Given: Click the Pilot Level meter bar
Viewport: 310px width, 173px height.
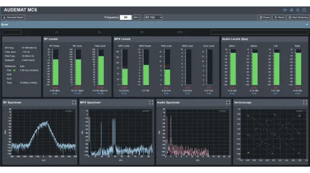Looking at the screenshot, I should tap(167, 67).
